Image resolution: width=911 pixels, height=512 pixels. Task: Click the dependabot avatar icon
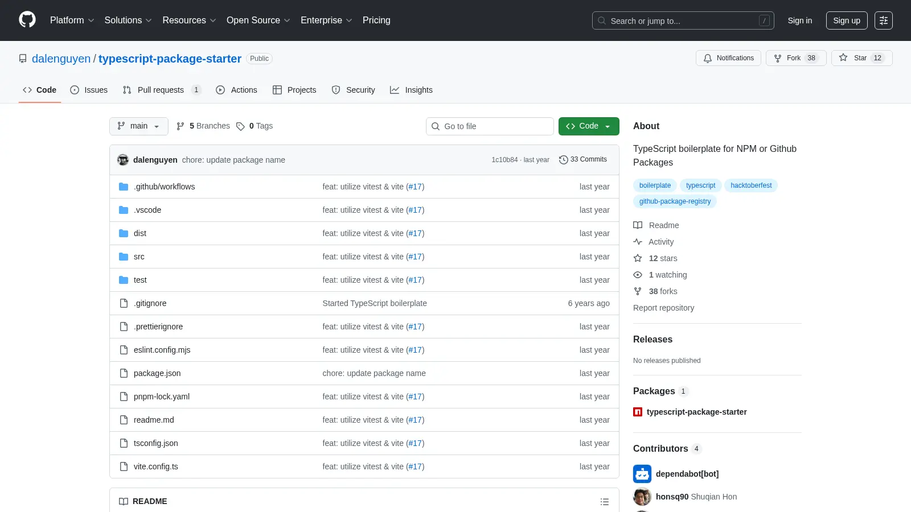642,474
